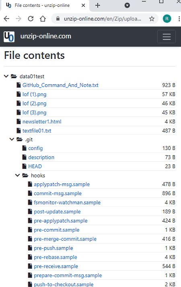The height and width of the screenshot is (287, 181).
Task: Open the hamburger navigation menu
Action: tap(167, 37)
